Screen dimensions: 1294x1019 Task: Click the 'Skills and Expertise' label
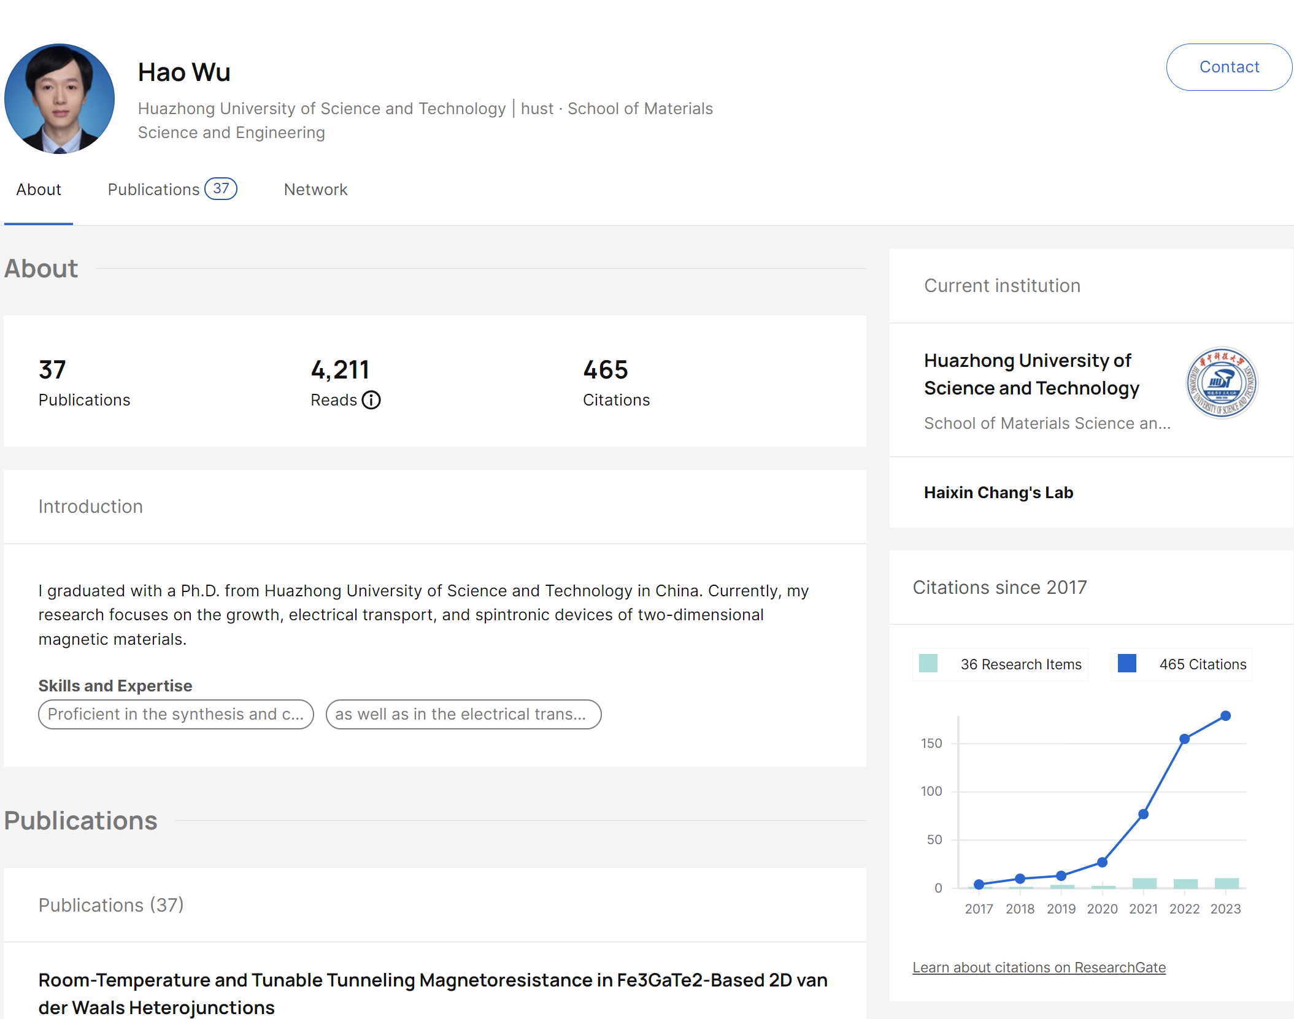(115, 686)
